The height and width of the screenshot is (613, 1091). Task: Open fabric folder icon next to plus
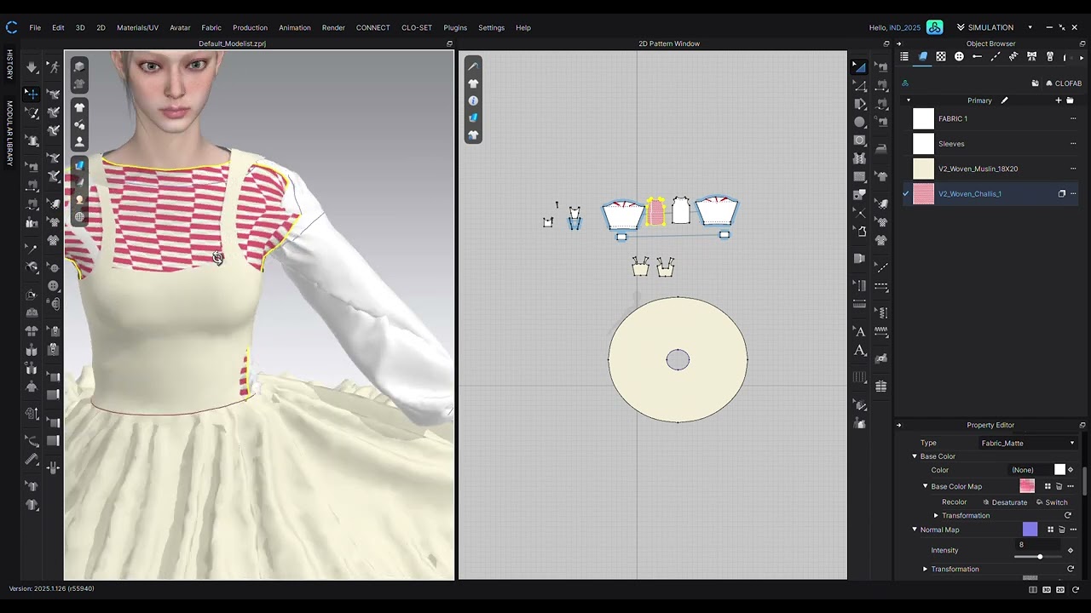point(1070,100)
